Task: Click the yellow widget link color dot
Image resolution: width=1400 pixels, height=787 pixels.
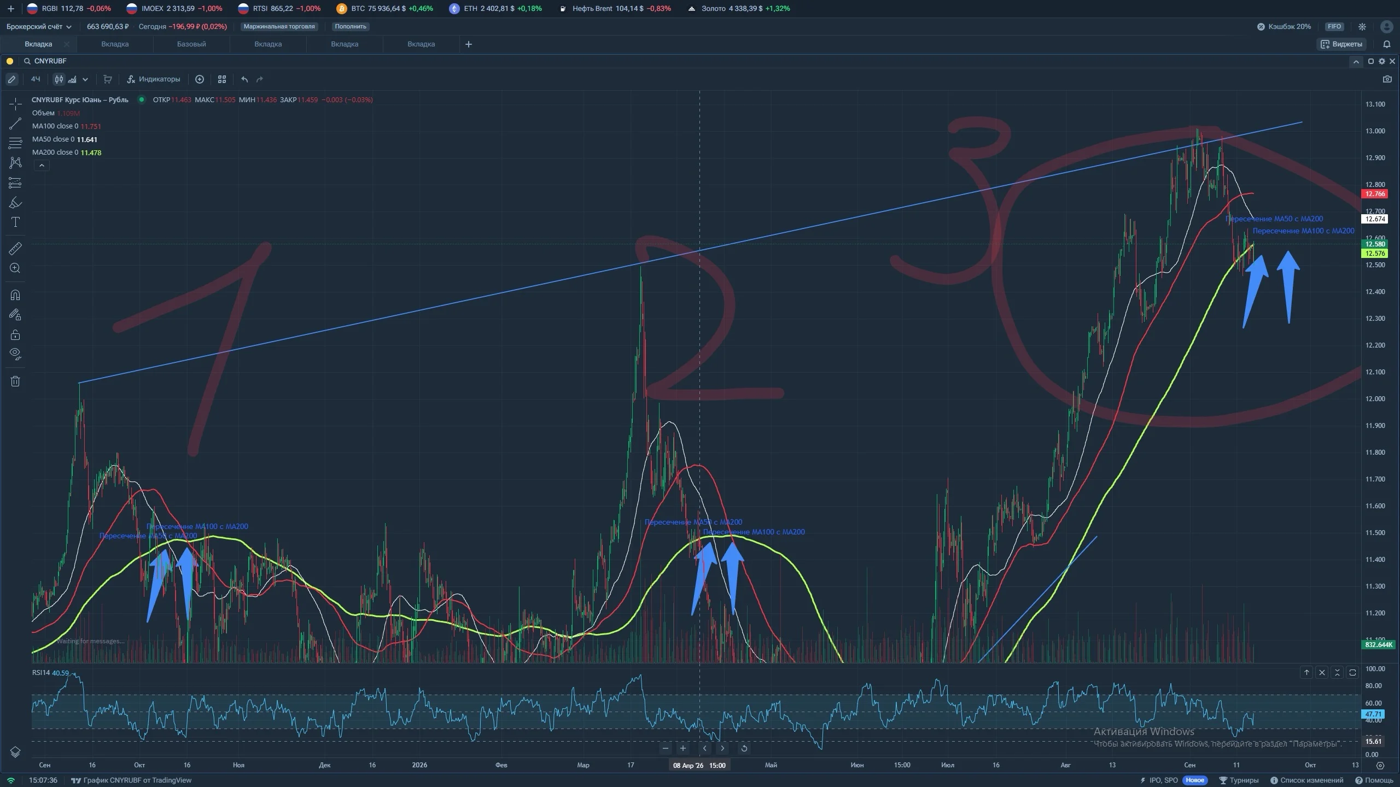Action: click(x=10, y=61)
